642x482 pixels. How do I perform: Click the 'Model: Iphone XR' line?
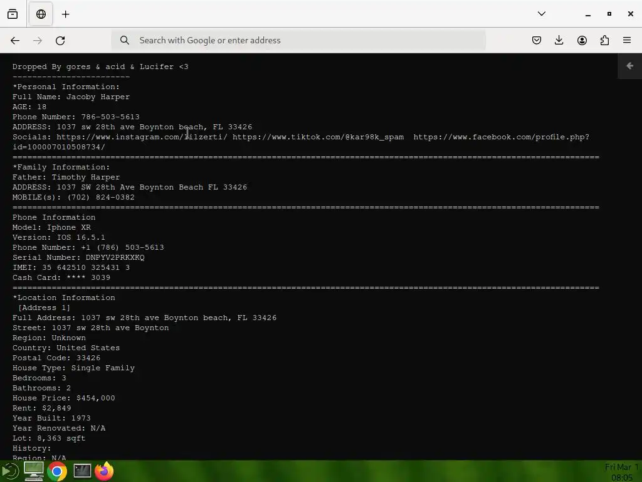click(x=51, y=227)
